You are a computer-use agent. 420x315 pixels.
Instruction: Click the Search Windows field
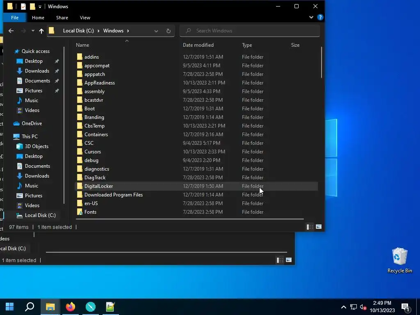point(250,31)
